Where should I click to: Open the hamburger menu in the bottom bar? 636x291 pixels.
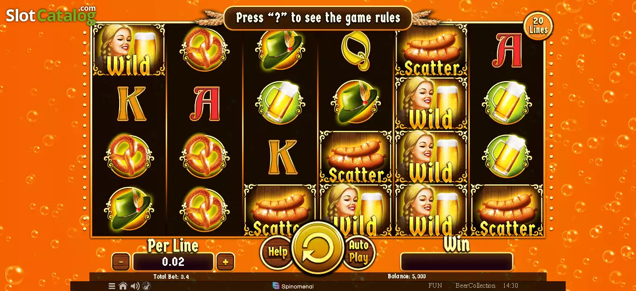[112, 286]
